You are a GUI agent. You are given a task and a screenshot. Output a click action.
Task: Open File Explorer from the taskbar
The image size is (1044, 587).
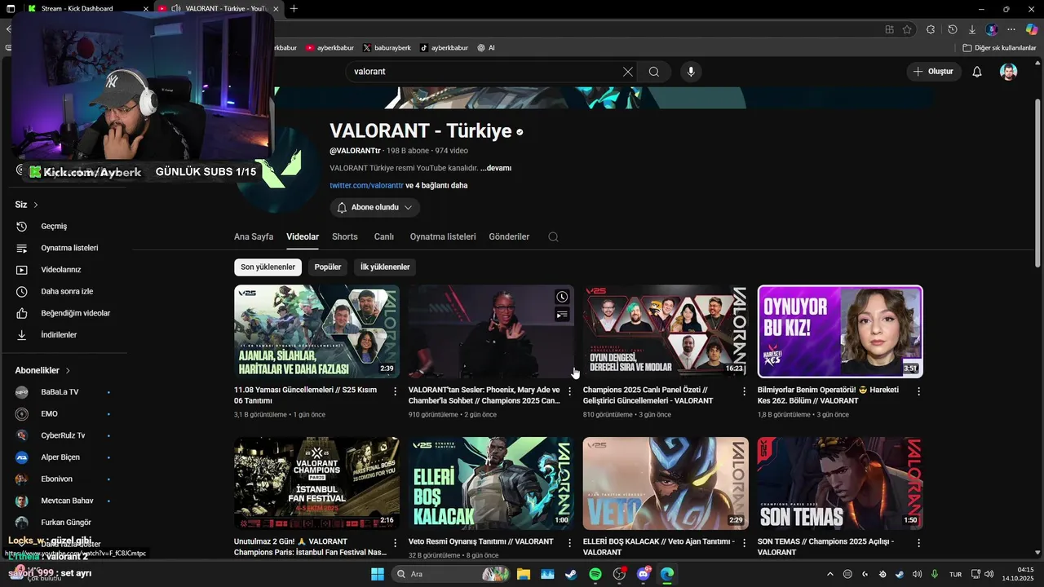coord(523,574)
